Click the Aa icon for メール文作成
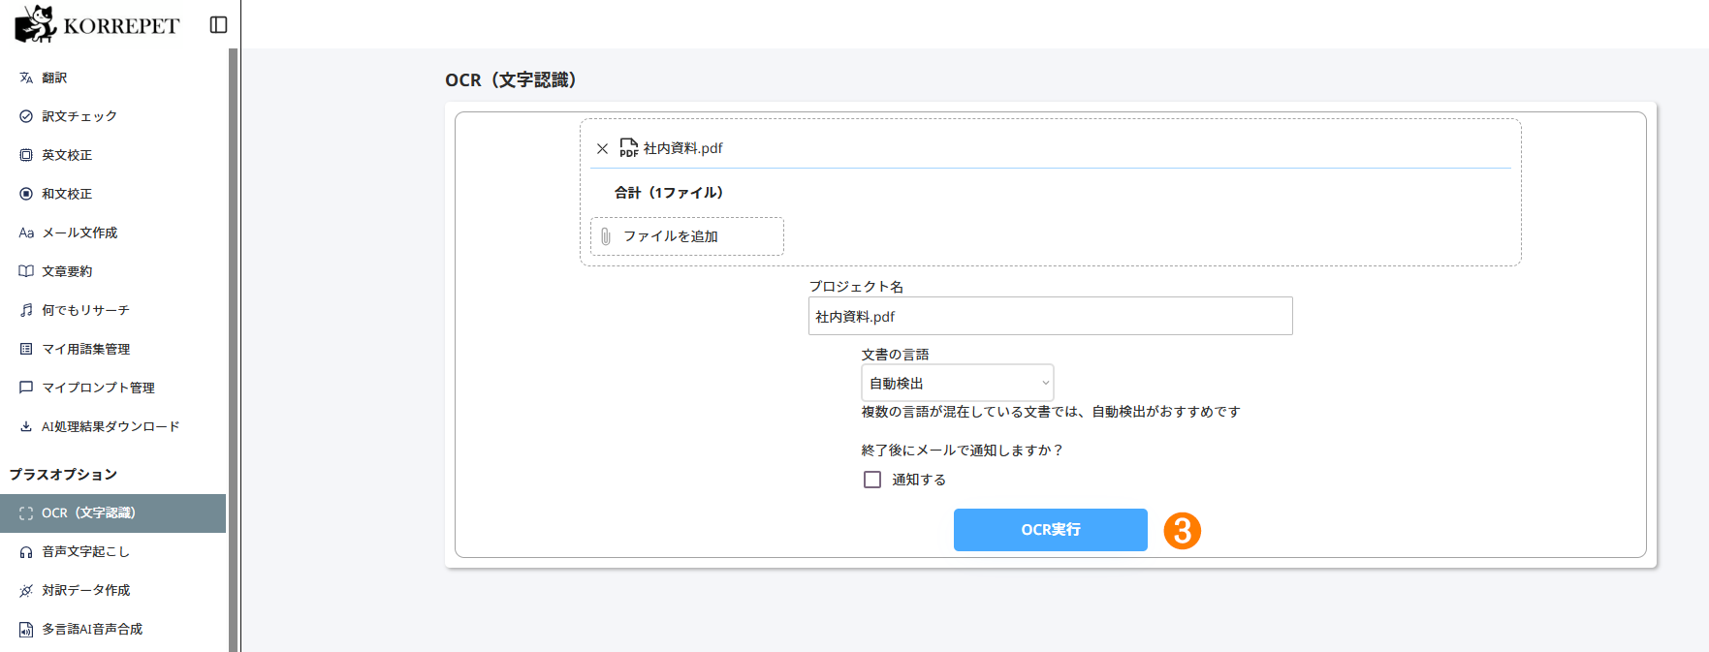This screenshot has width=1709, height=652. coord(26,233)
